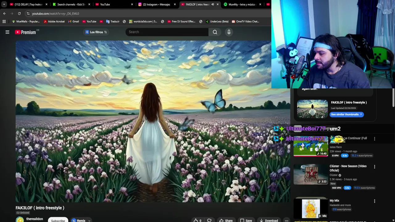Open the MoeWalls bookmark
This screenshot has height=222, width=395.
pyautogui.click(x=26, y=22)
